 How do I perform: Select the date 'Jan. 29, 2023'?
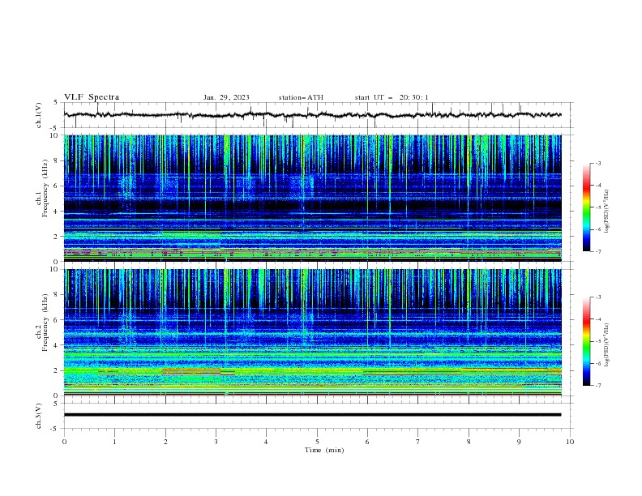pos(226,97)
